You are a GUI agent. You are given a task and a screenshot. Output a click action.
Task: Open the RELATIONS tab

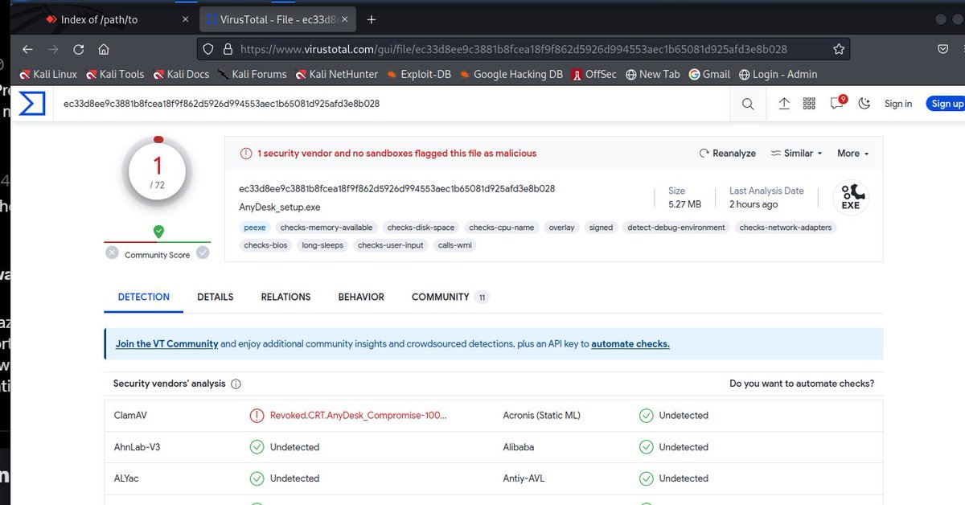click(285, 297)
